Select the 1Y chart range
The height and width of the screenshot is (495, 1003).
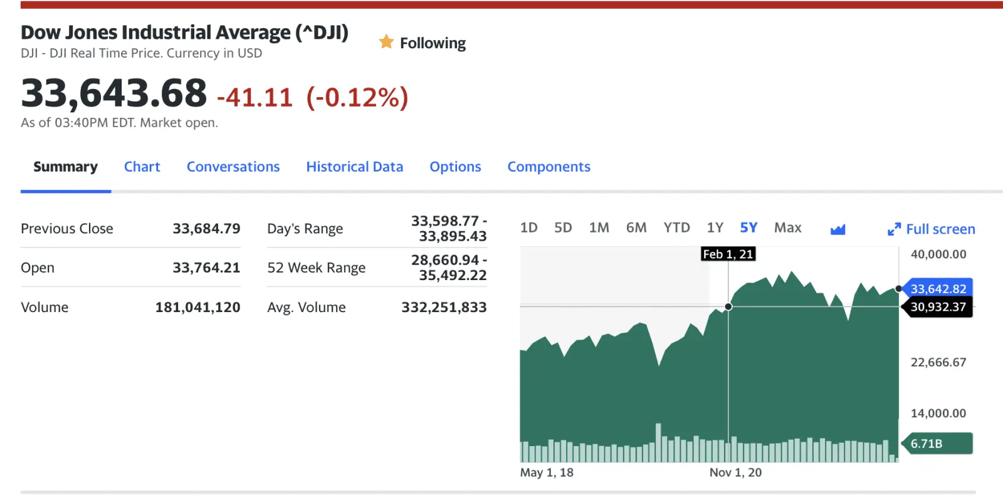pos(715,228)
